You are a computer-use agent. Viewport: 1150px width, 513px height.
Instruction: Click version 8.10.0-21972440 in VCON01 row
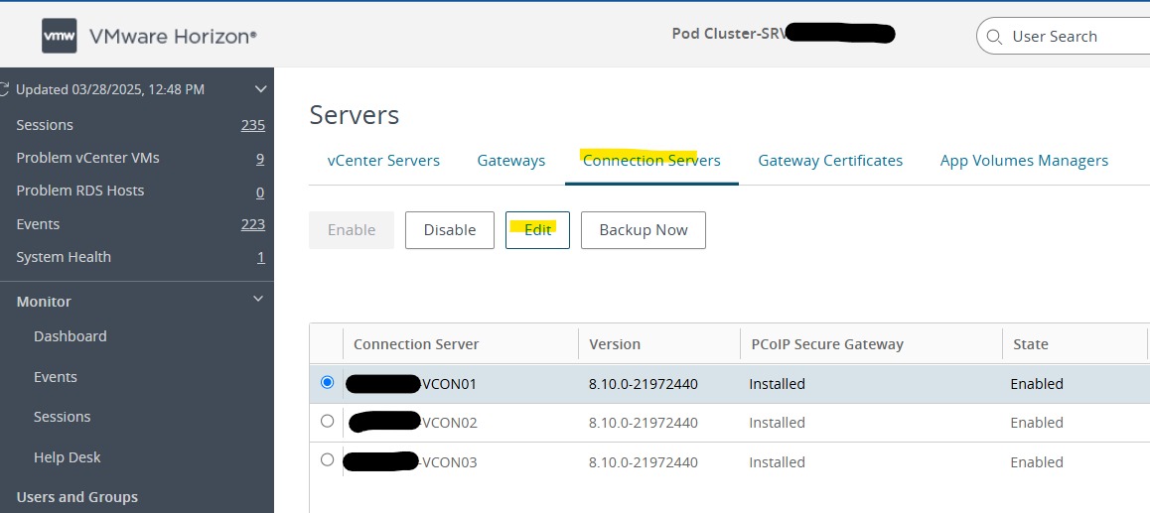[644, 384]
